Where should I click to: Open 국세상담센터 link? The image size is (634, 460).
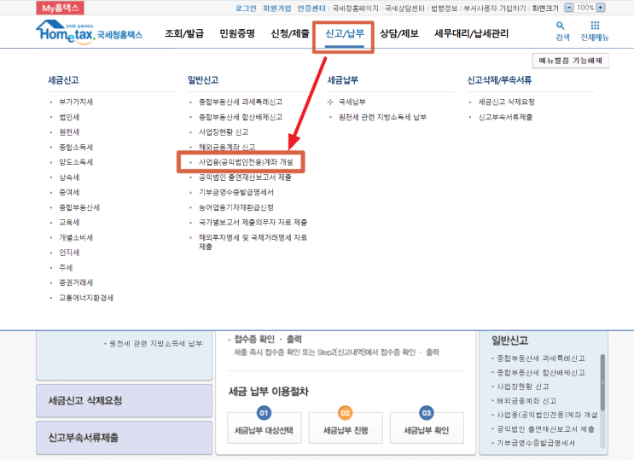tap(404, 8)
